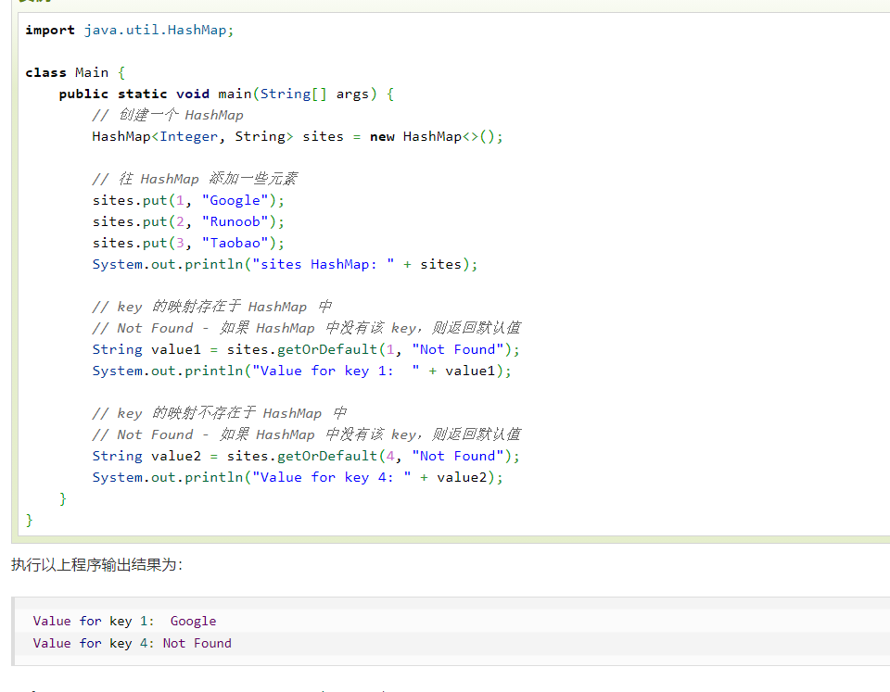This screenshot has height=692, width=890.
Task: Click the line sites.put(1, "Google")
Action: click(x=188, y=201)
